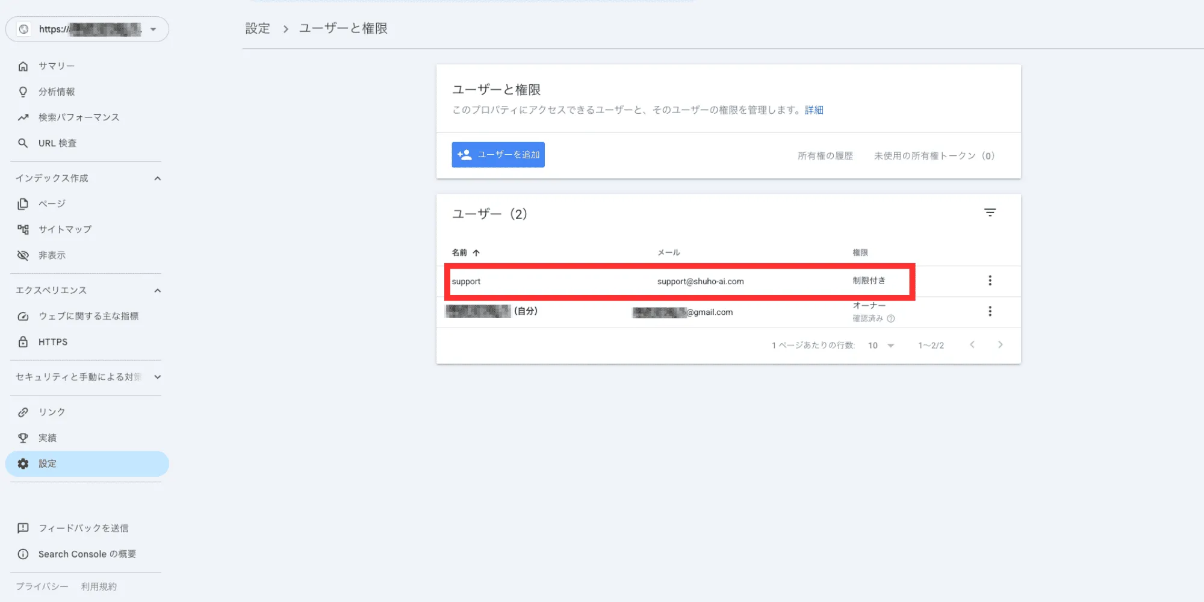Click the support@shuho-ai.com email cell
This screenshot has height=602, width=1204.
click(700, 281)
